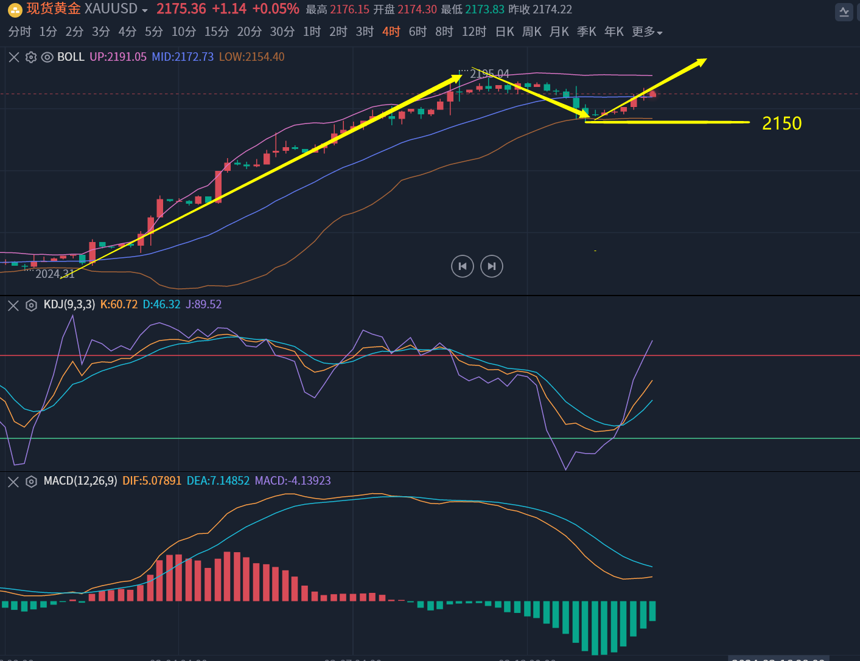This screenshot has height=661, width=860.
Task: Select the 30分 timeframe
Action: click(x=282, y=32)
